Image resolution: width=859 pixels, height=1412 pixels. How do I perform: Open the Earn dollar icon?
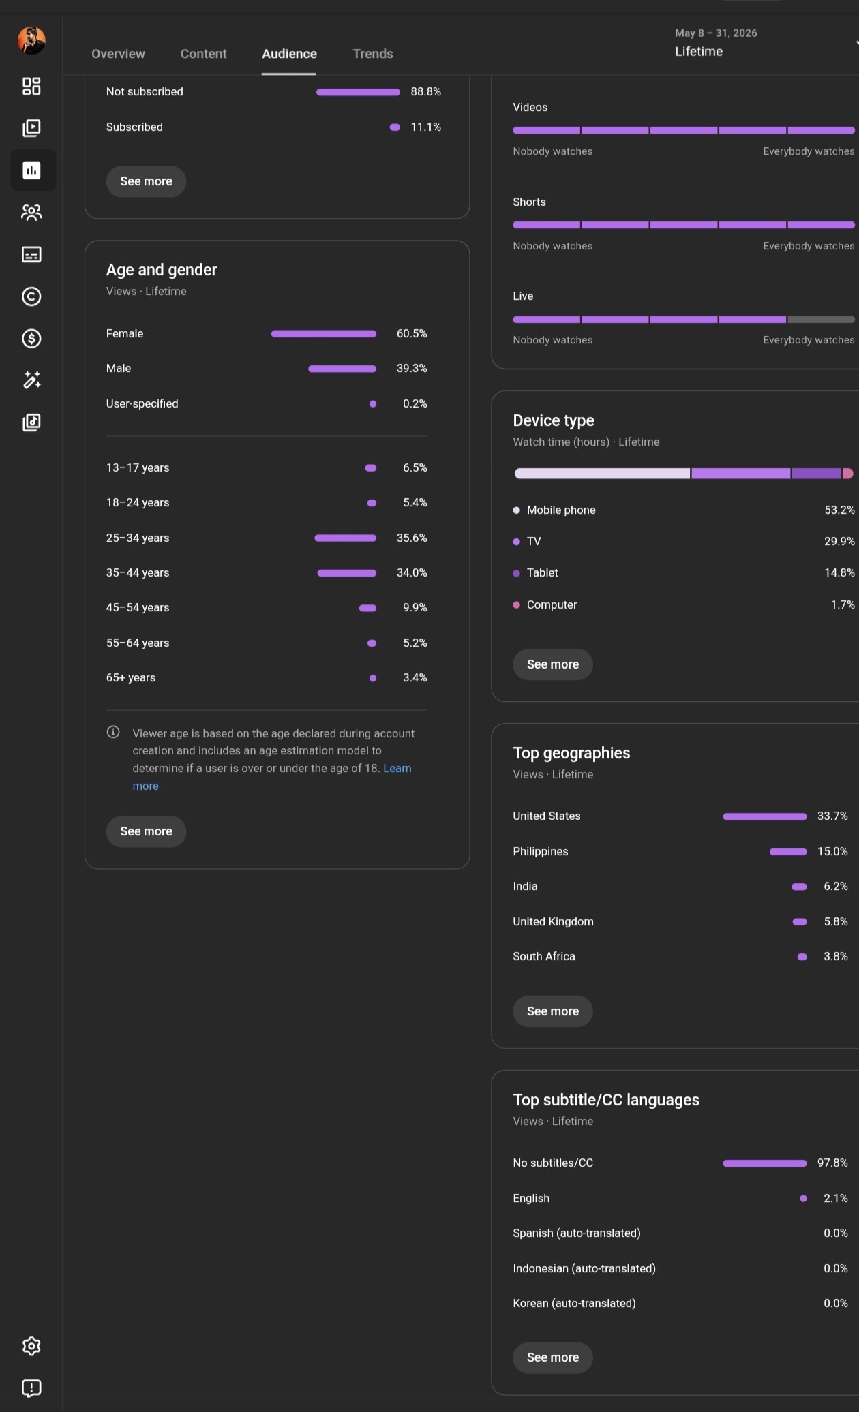point(31,339)
